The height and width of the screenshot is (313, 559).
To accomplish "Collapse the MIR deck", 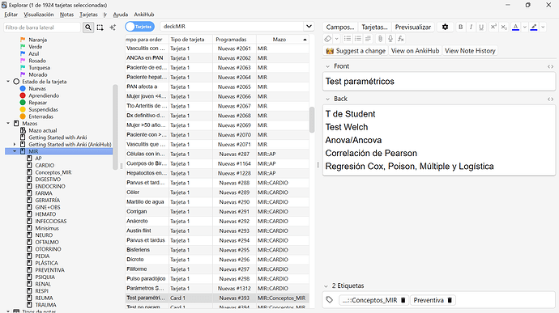I will 15,151.
